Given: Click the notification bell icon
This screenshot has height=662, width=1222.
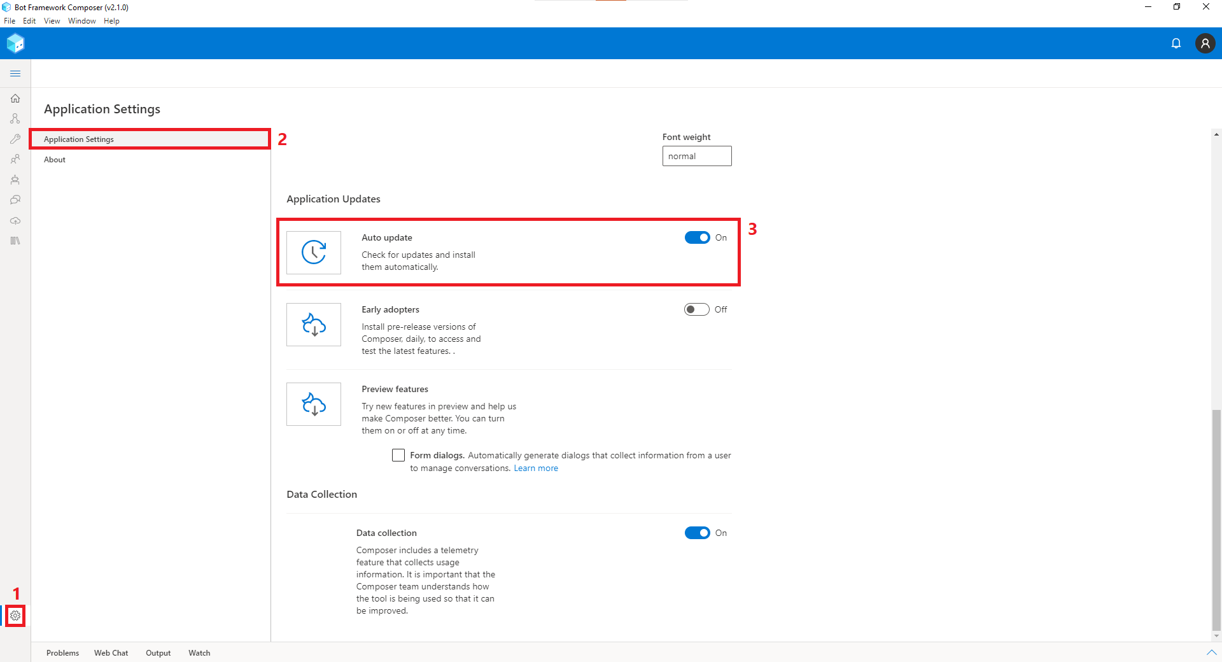Looking at the screenshot, I should 1176,43.
